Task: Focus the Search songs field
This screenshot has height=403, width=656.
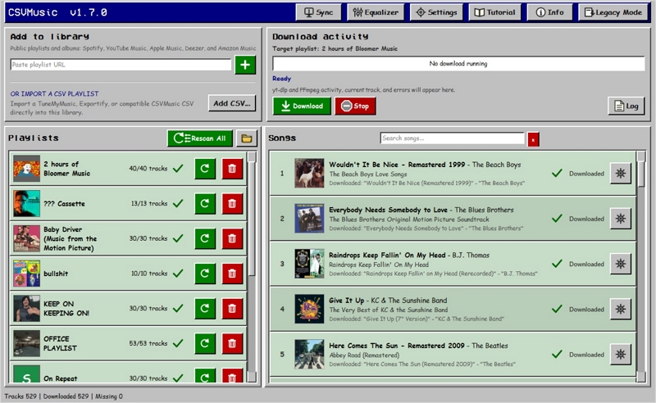Action: 453,138
